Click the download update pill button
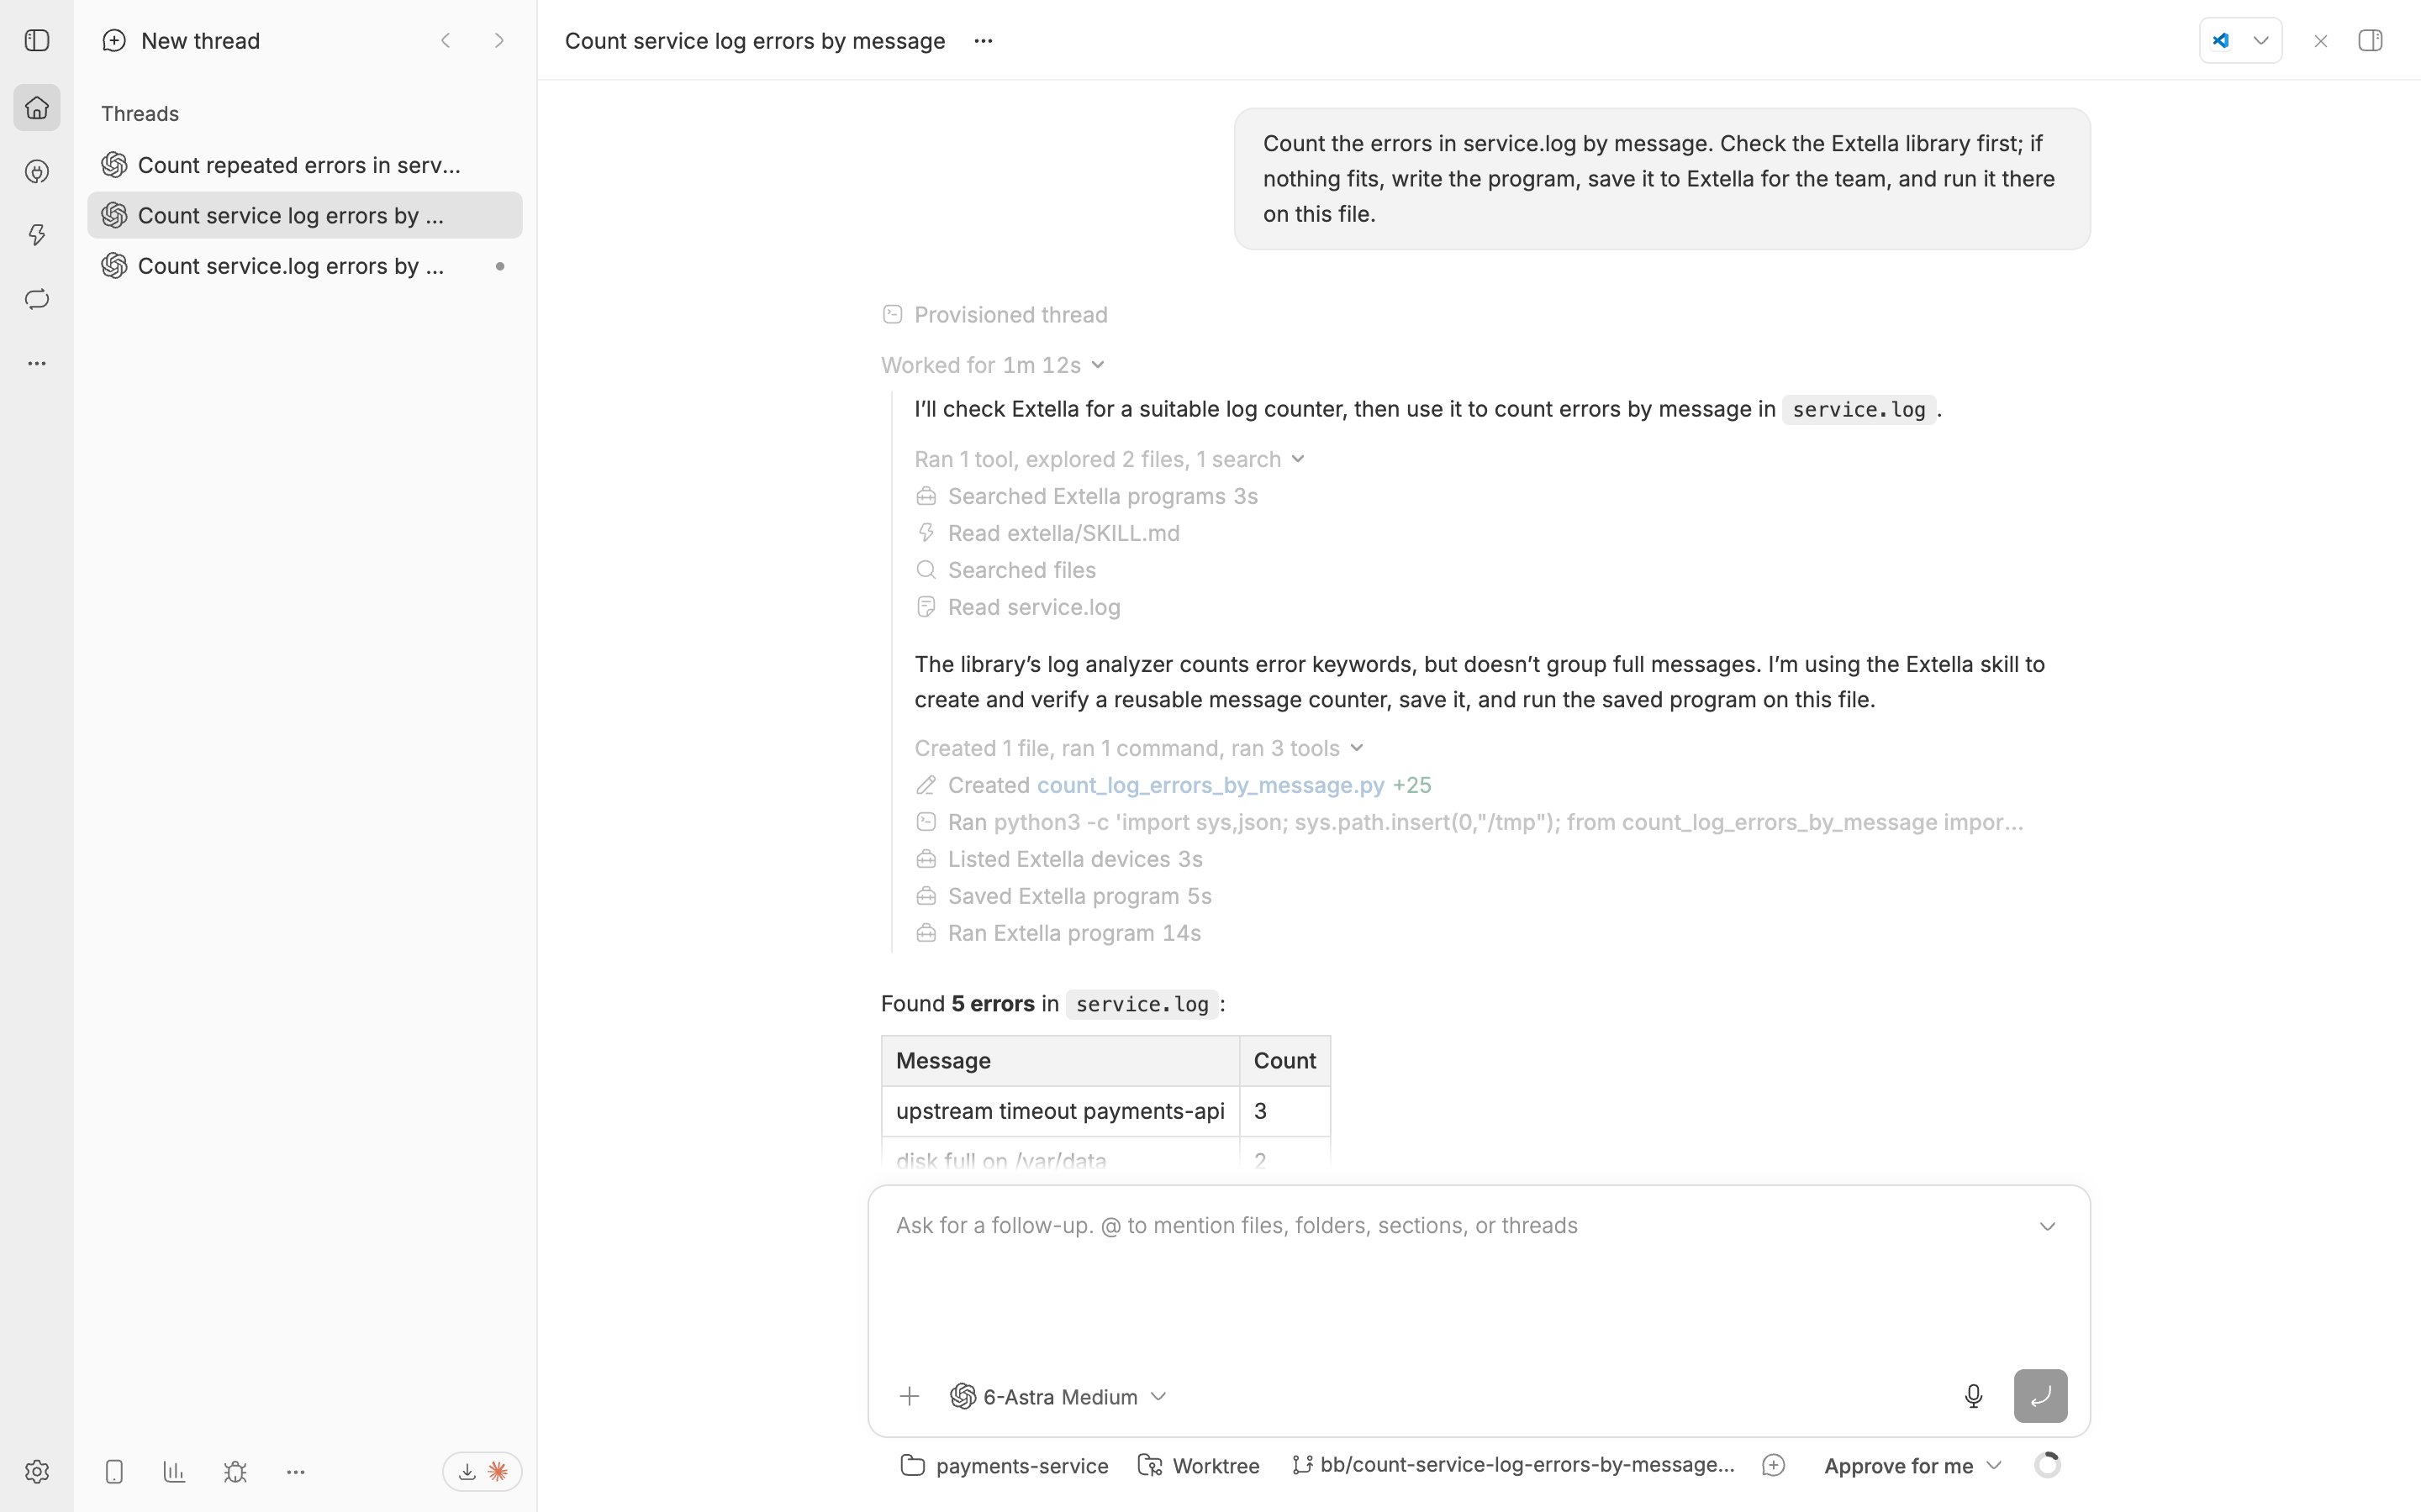 (x=483, y=1472)
